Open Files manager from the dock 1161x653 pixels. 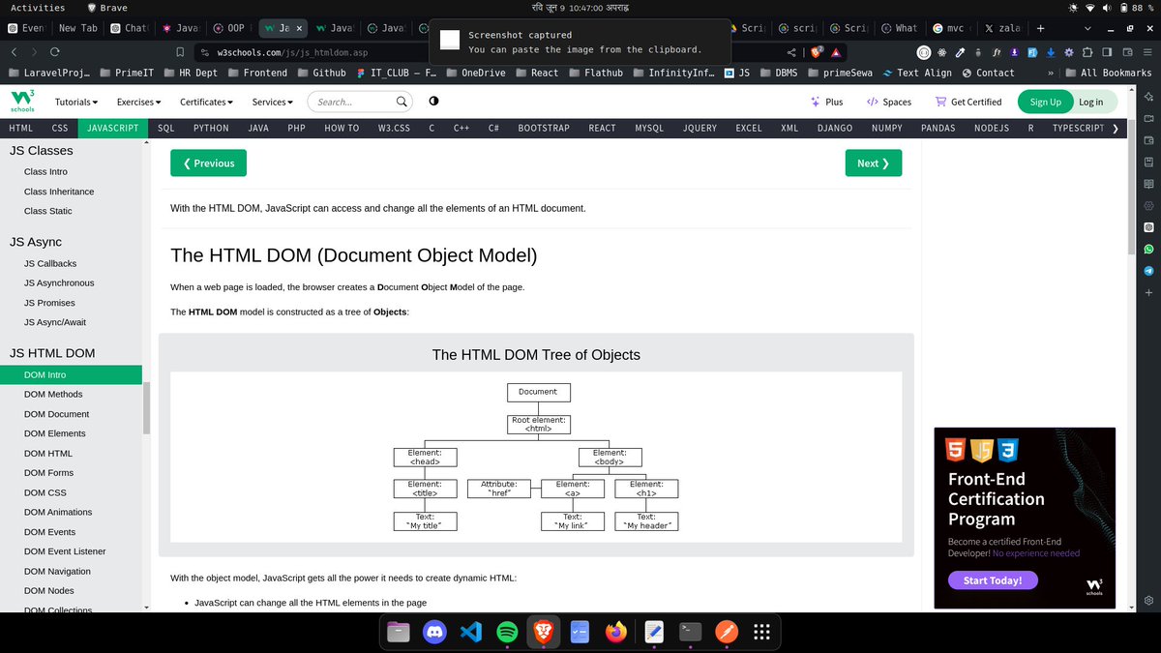coord(398,632)
